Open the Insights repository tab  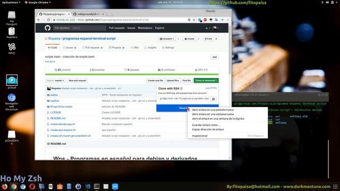pyautogui.click(x=150, y=48)
